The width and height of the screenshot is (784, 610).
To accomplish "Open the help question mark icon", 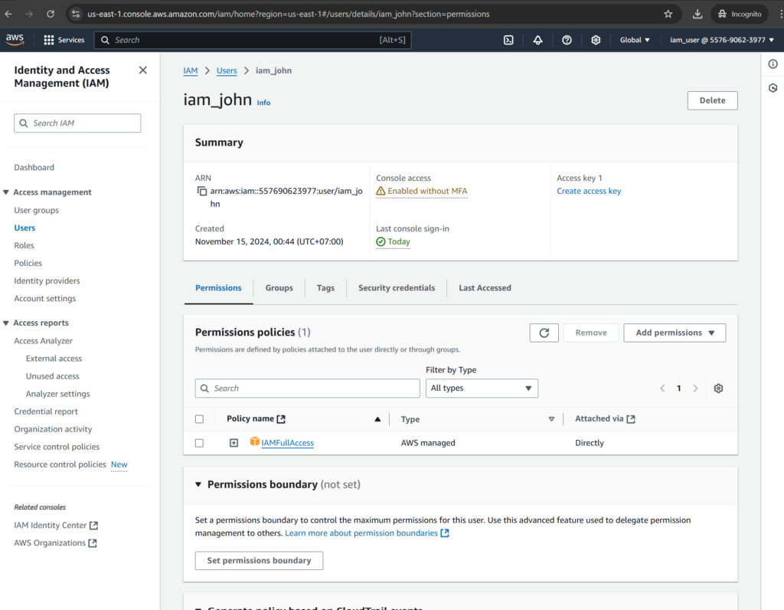I will pyautogui.click(x=567, y=40).
